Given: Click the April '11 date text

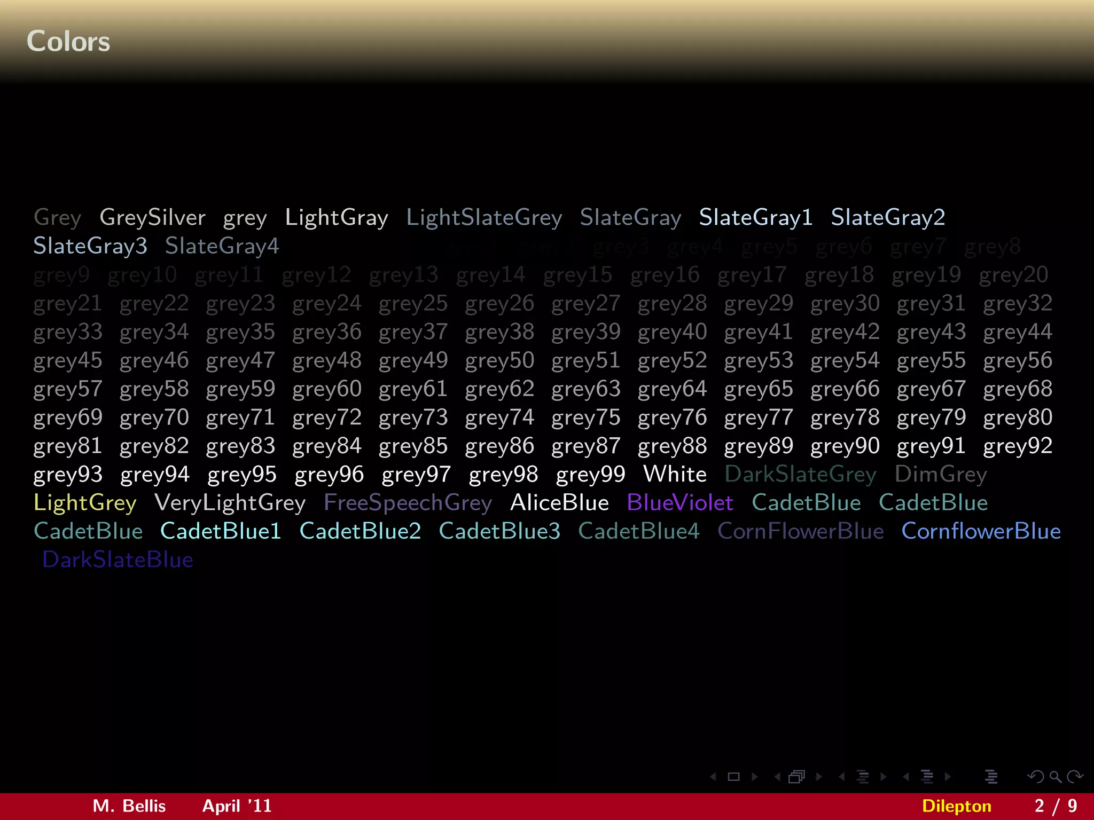Looking at the screenshot, I should click(x=237, y=806).
